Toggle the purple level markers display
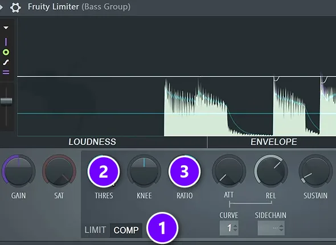The width and height of the screenshot is (336, 245). (x=6, y=72)
